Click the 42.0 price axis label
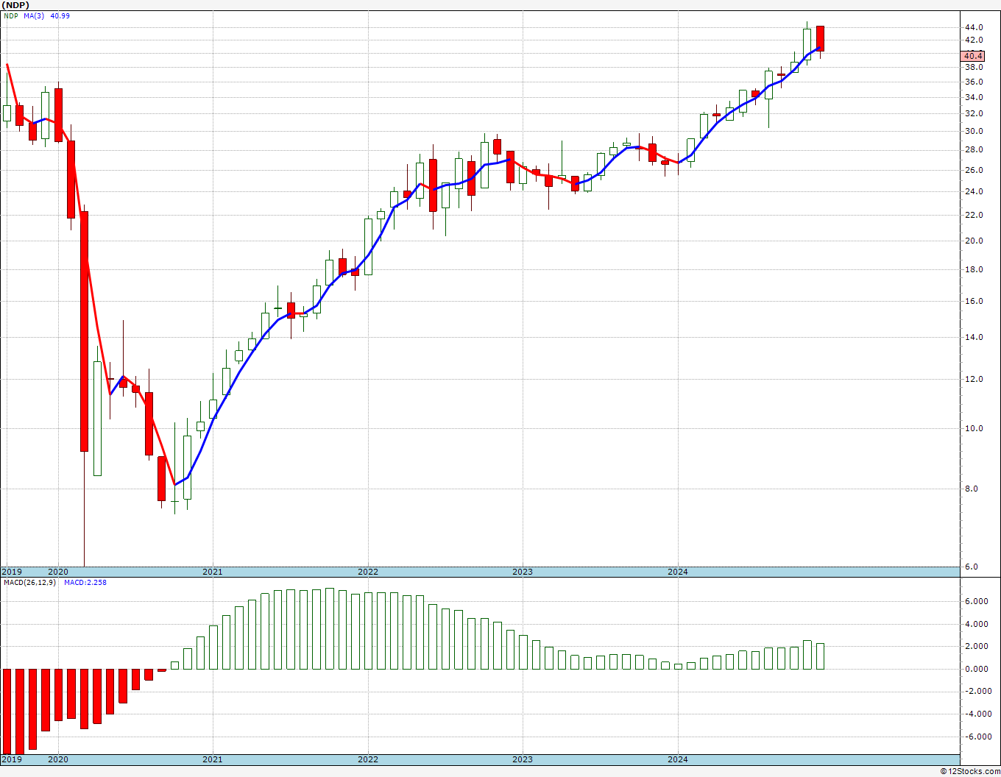 click(x=974, y=40)
